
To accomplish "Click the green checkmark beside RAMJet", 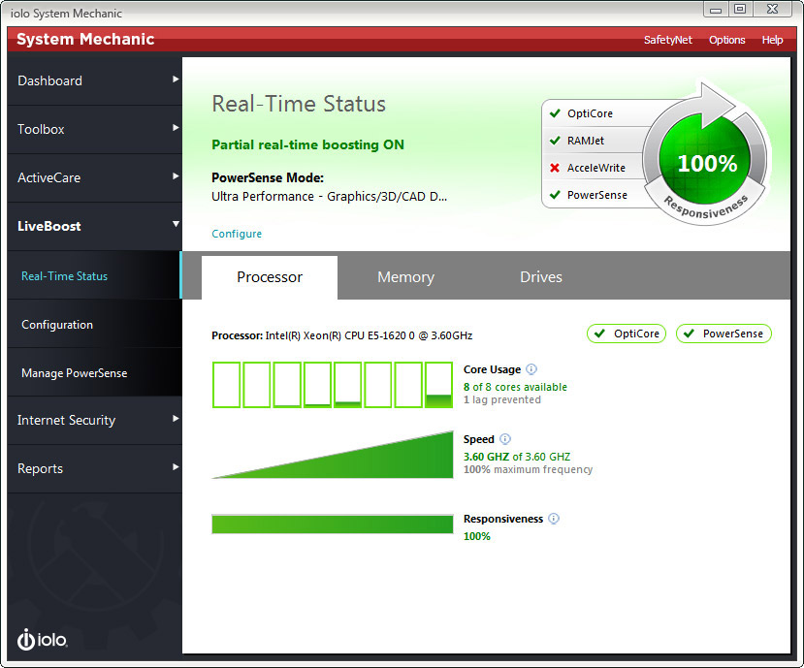I will [555, 141].
